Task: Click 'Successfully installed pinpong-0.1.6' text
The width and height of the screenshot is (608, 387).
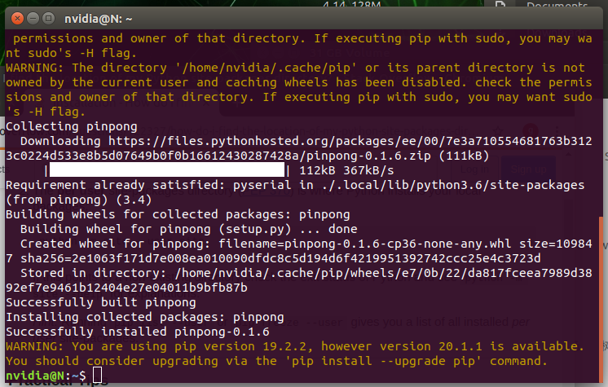Action: tap(138, 332)
